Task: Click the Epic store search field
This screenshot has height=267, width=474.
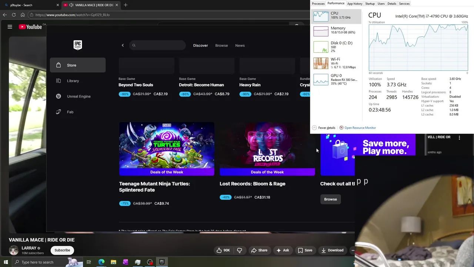Action: 157,45
